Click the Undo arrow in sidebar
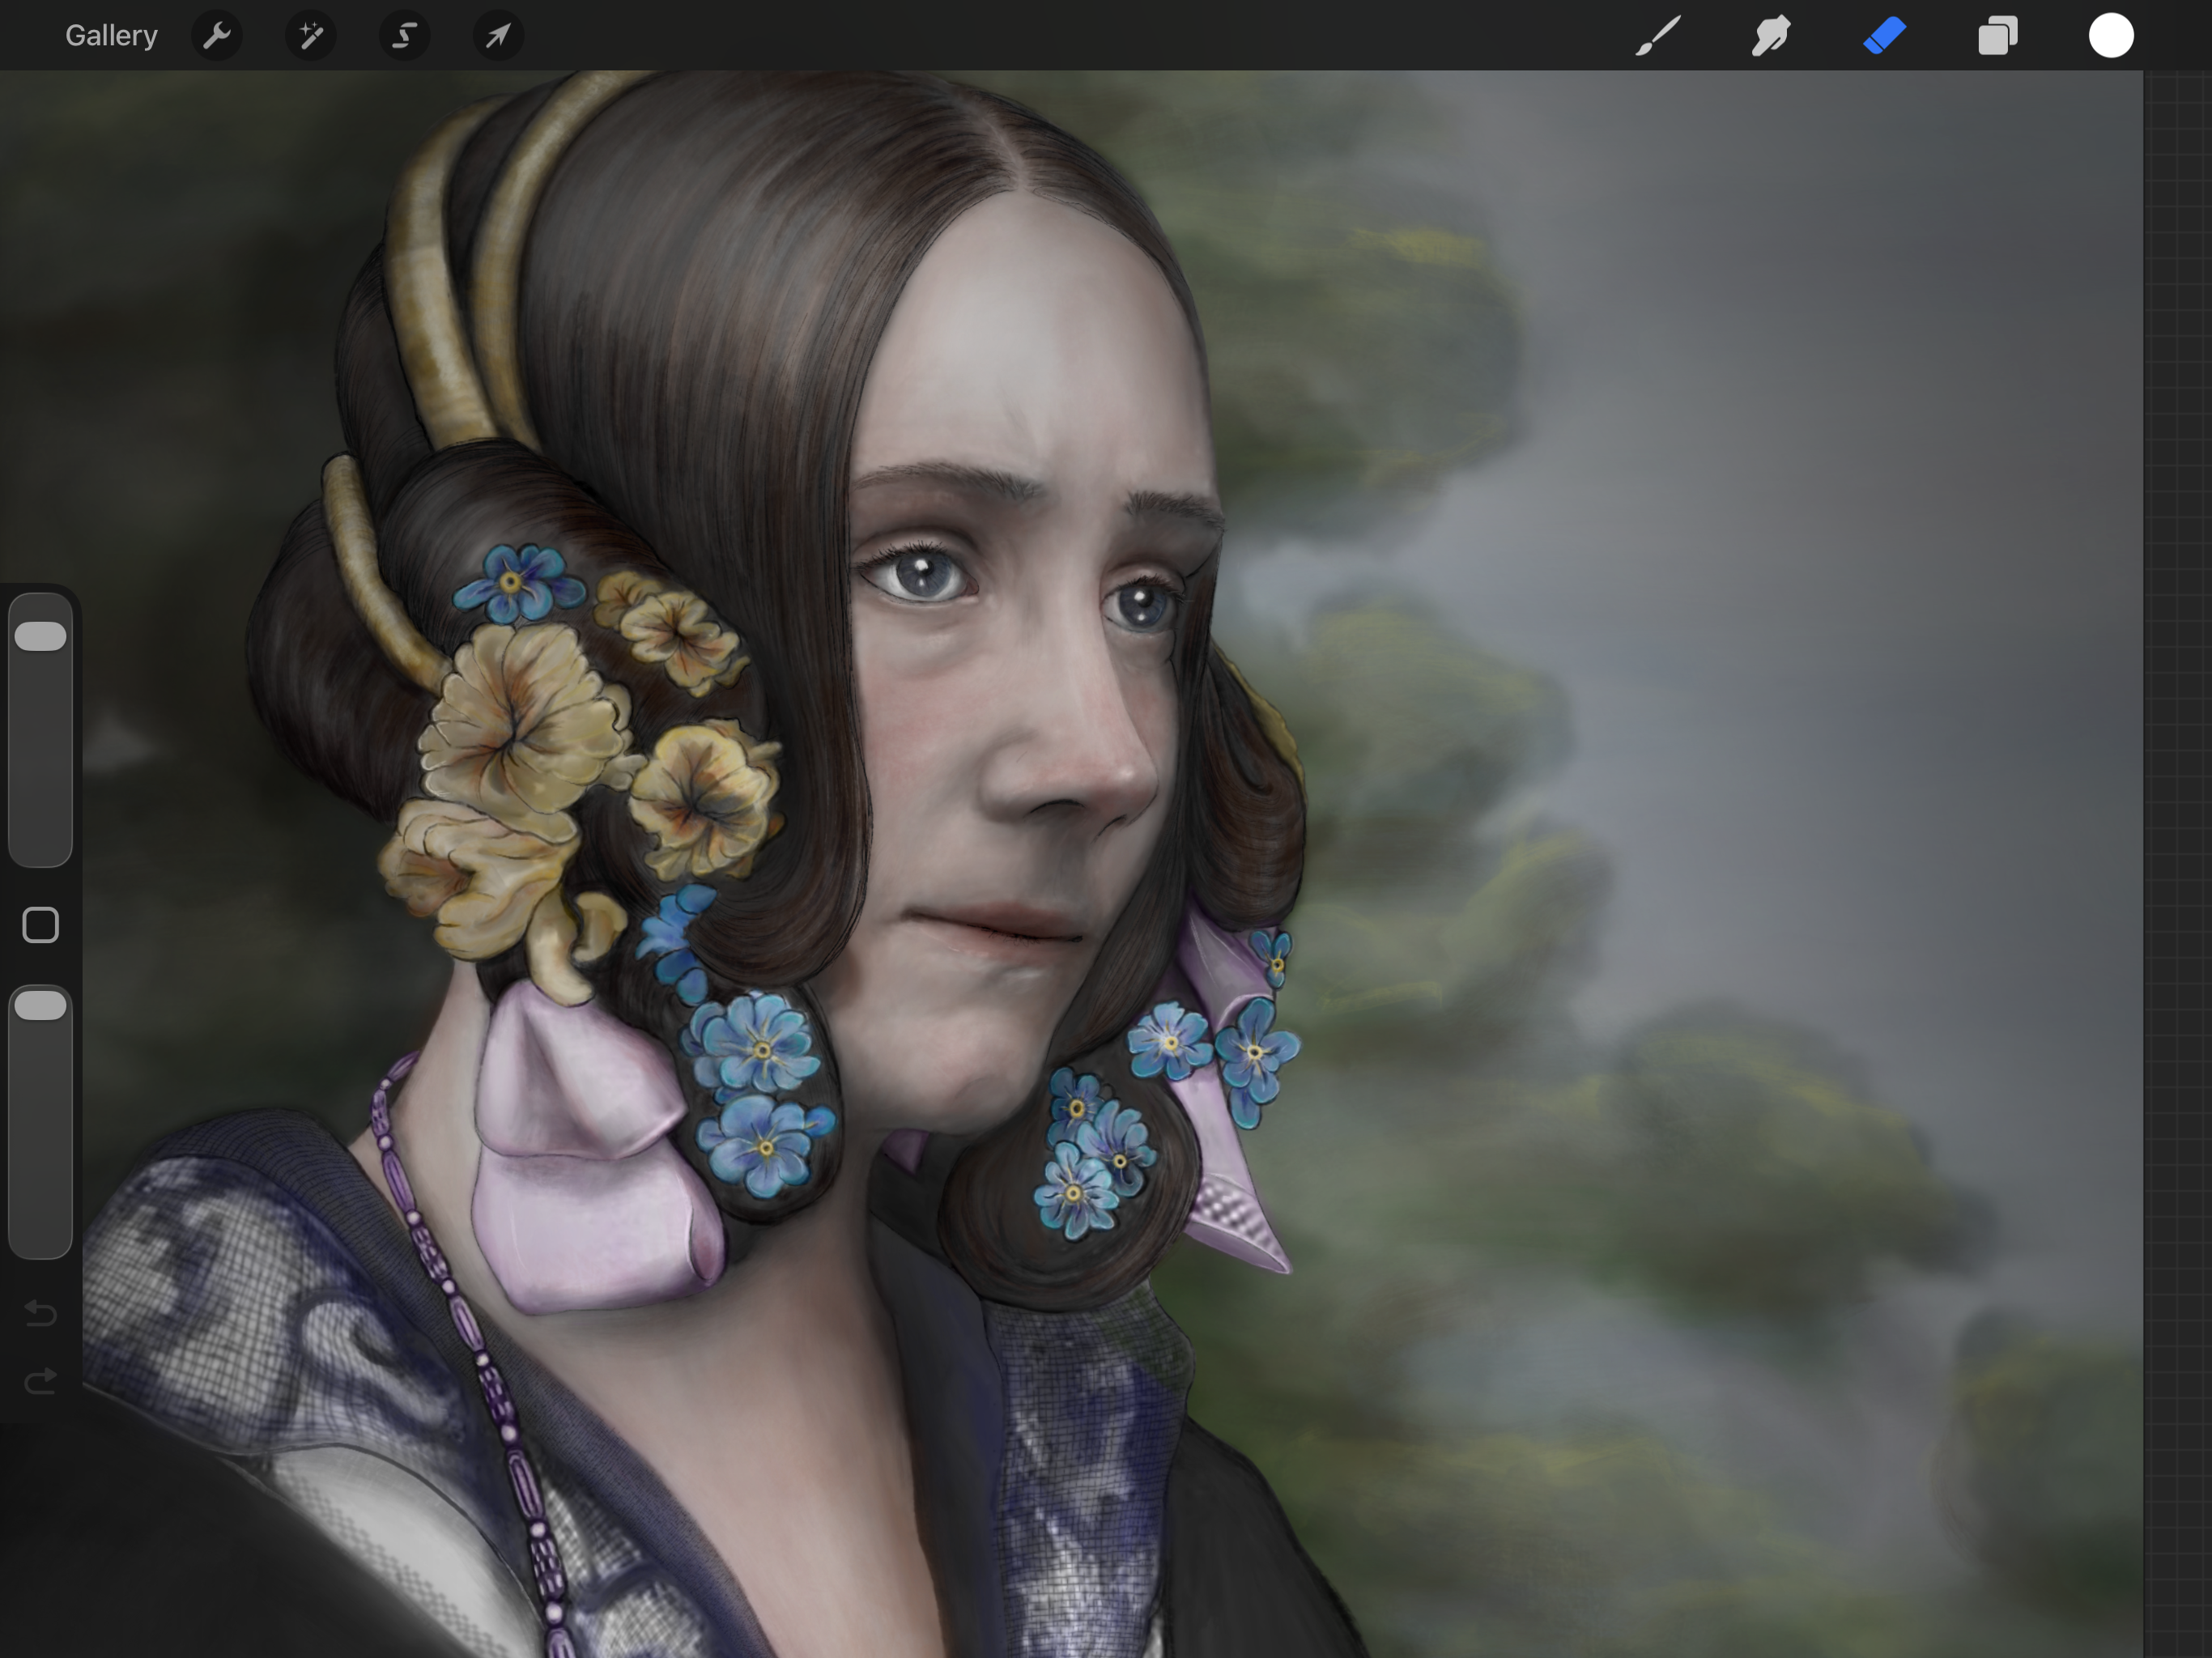 pyautogui.click(x=41, y=1312)
